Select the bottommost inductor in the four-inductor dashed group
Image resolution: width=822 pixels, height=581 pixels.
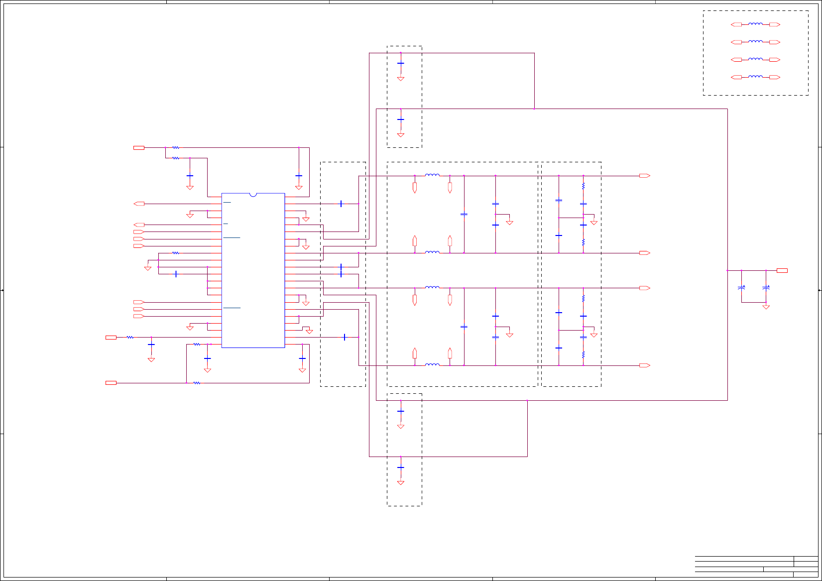(x=755, y=77)
